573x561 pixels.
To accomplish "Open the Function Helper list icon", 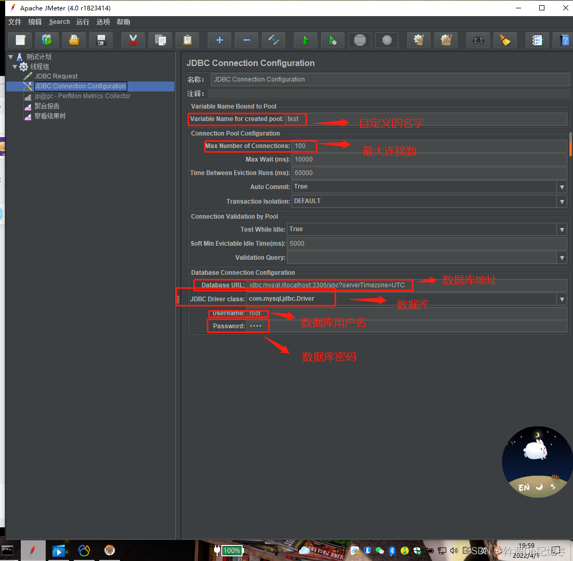I will 537,40.
